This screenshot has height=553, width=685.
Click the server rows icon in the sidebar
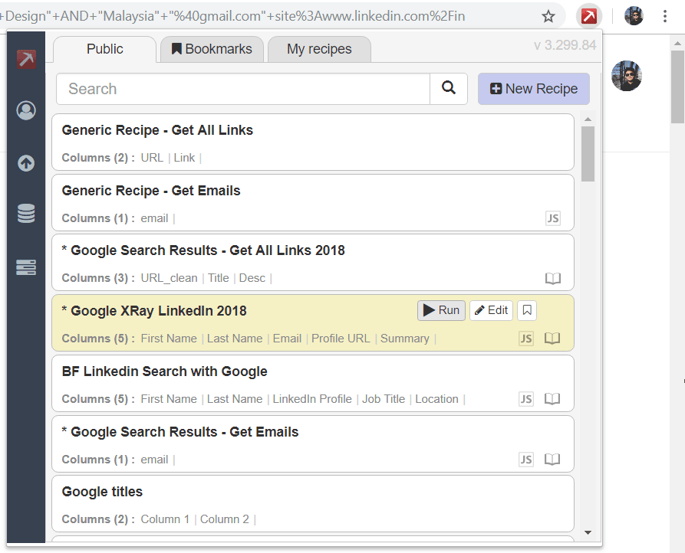click(x=26, y=267)
